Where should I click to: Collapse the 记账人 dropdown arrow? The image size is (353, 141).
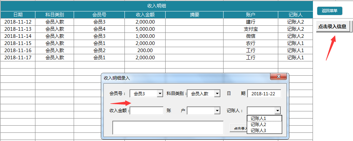click(278, 110)
